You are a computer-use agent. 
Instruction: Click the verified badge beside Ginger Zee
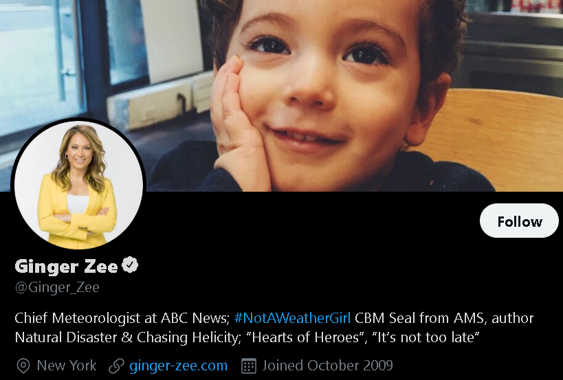pos(130,265)
